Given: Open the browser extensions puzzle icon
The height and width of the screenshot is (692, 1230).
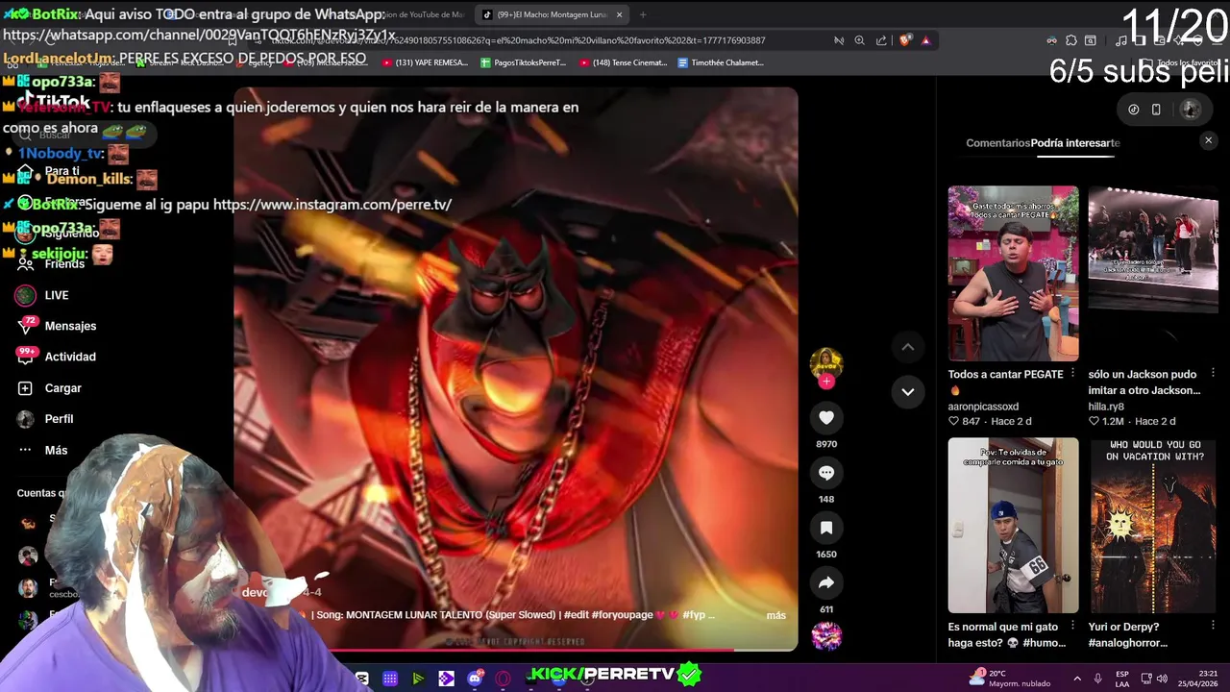Looking at the screenshot, I should point(1071,40).
